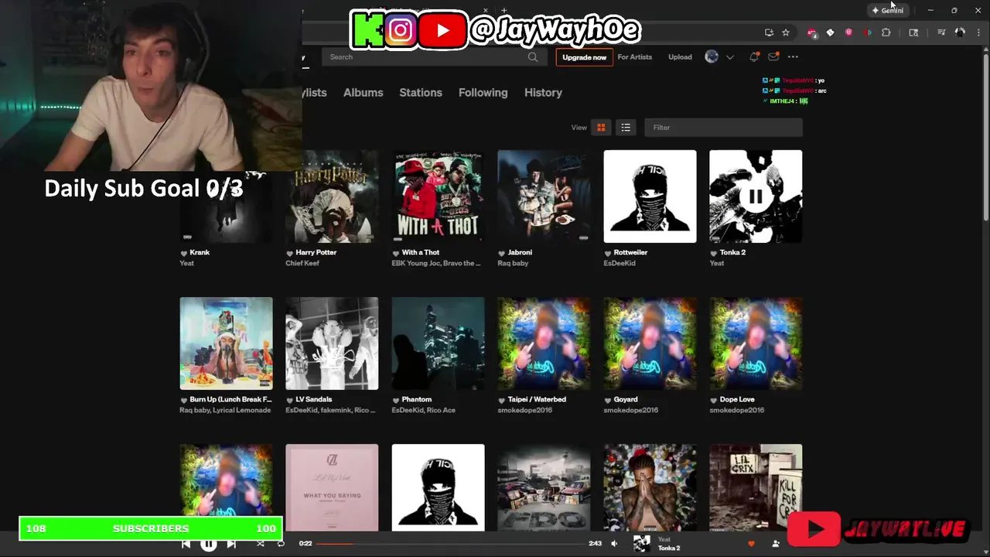Image resolution: width=990 pixels, height=557 pixels.
Task: Open the install app icon in address bar
Action: pyautogui.click(x=769, y=32)
